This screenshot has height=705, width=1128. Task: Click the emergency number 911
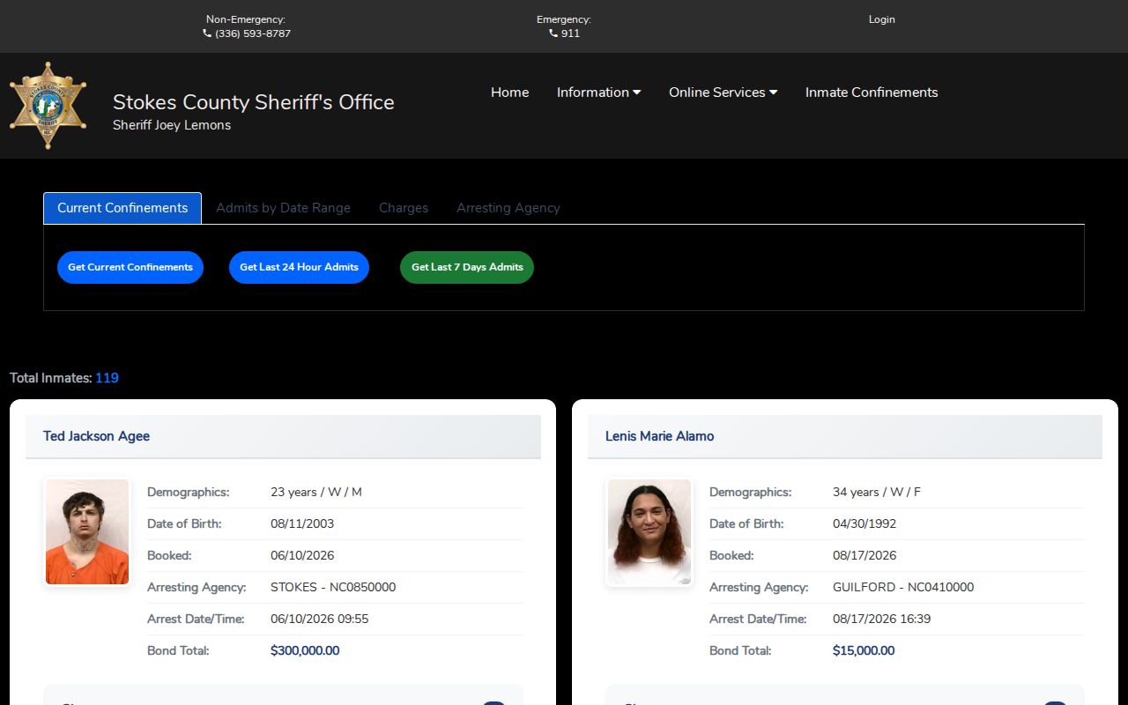point(570,33)
